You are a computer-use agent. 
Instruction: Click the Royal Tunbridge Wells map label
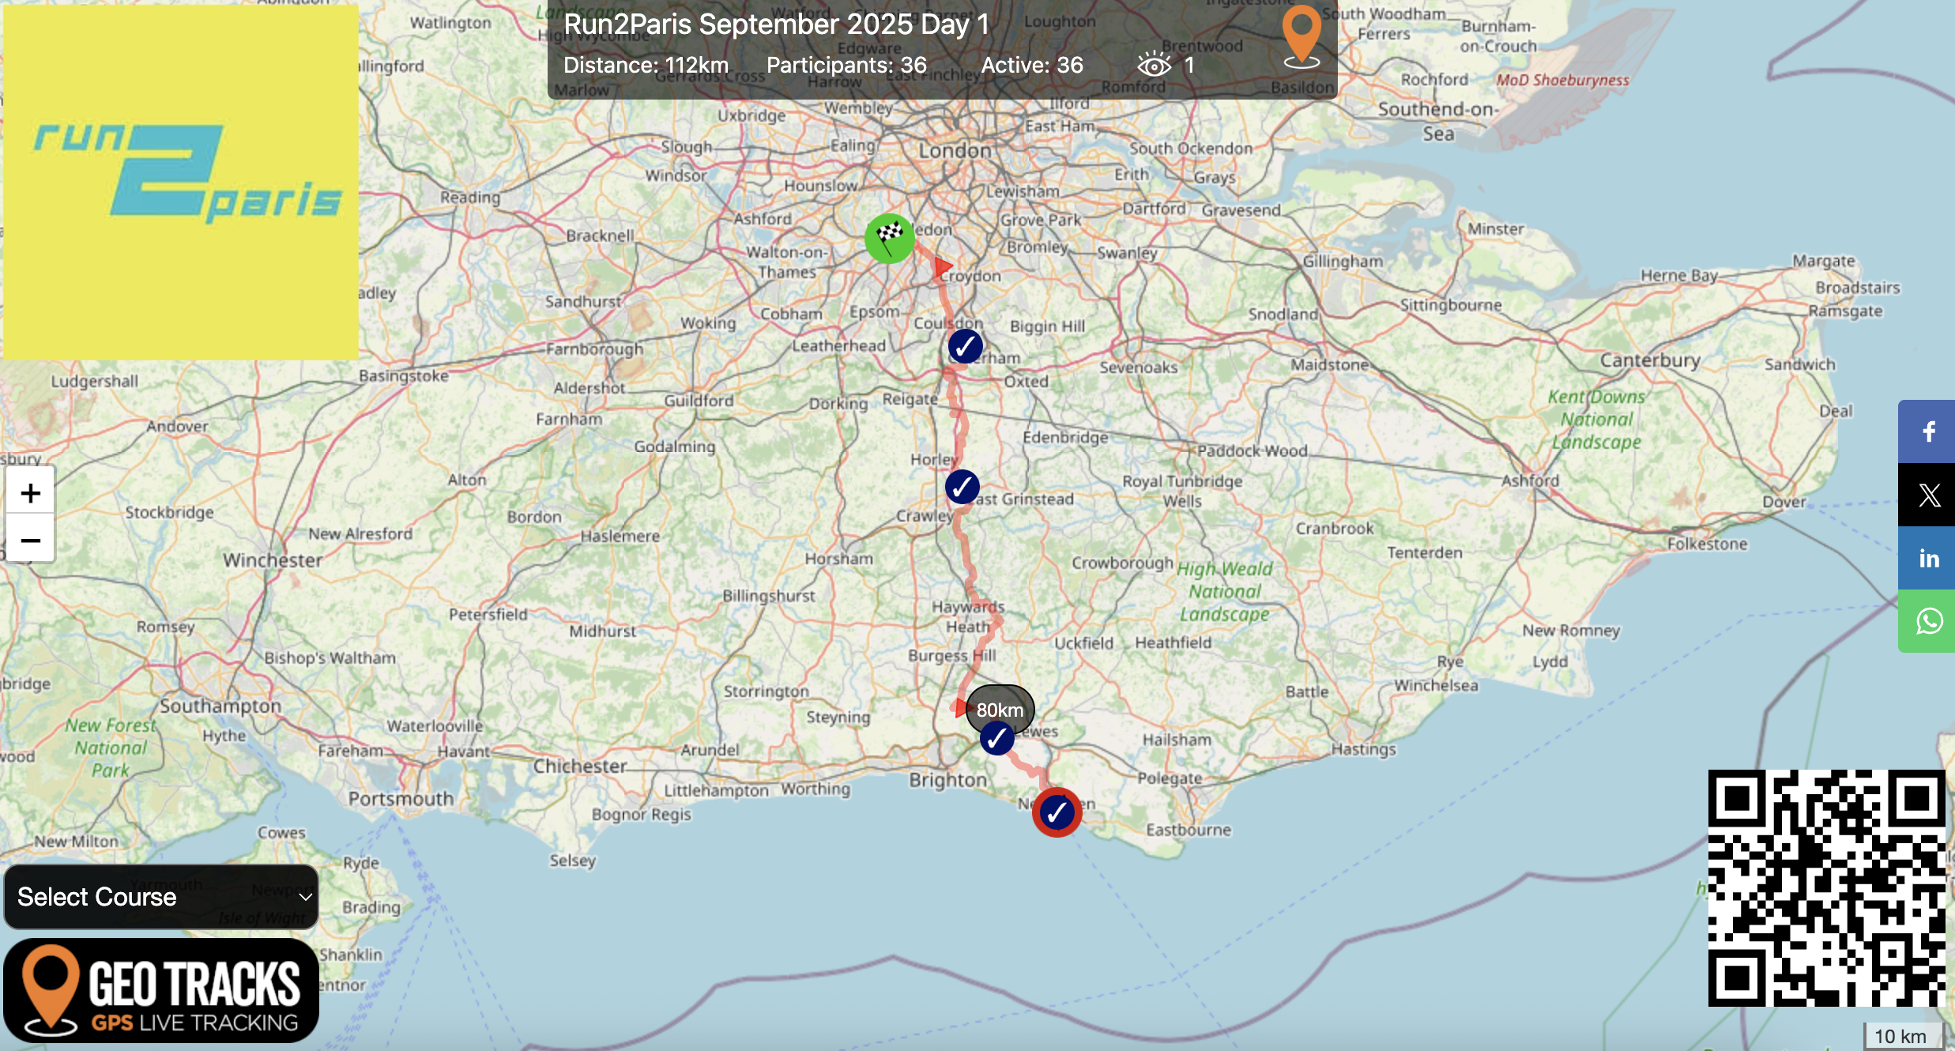pyautogui.click(x=1182, y=491)
